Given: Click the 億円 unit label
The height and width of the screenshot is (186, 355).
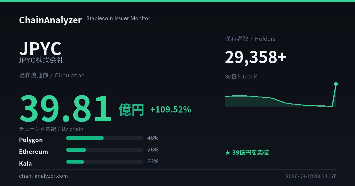Looking at the screenshot, I should coord(131,110).
